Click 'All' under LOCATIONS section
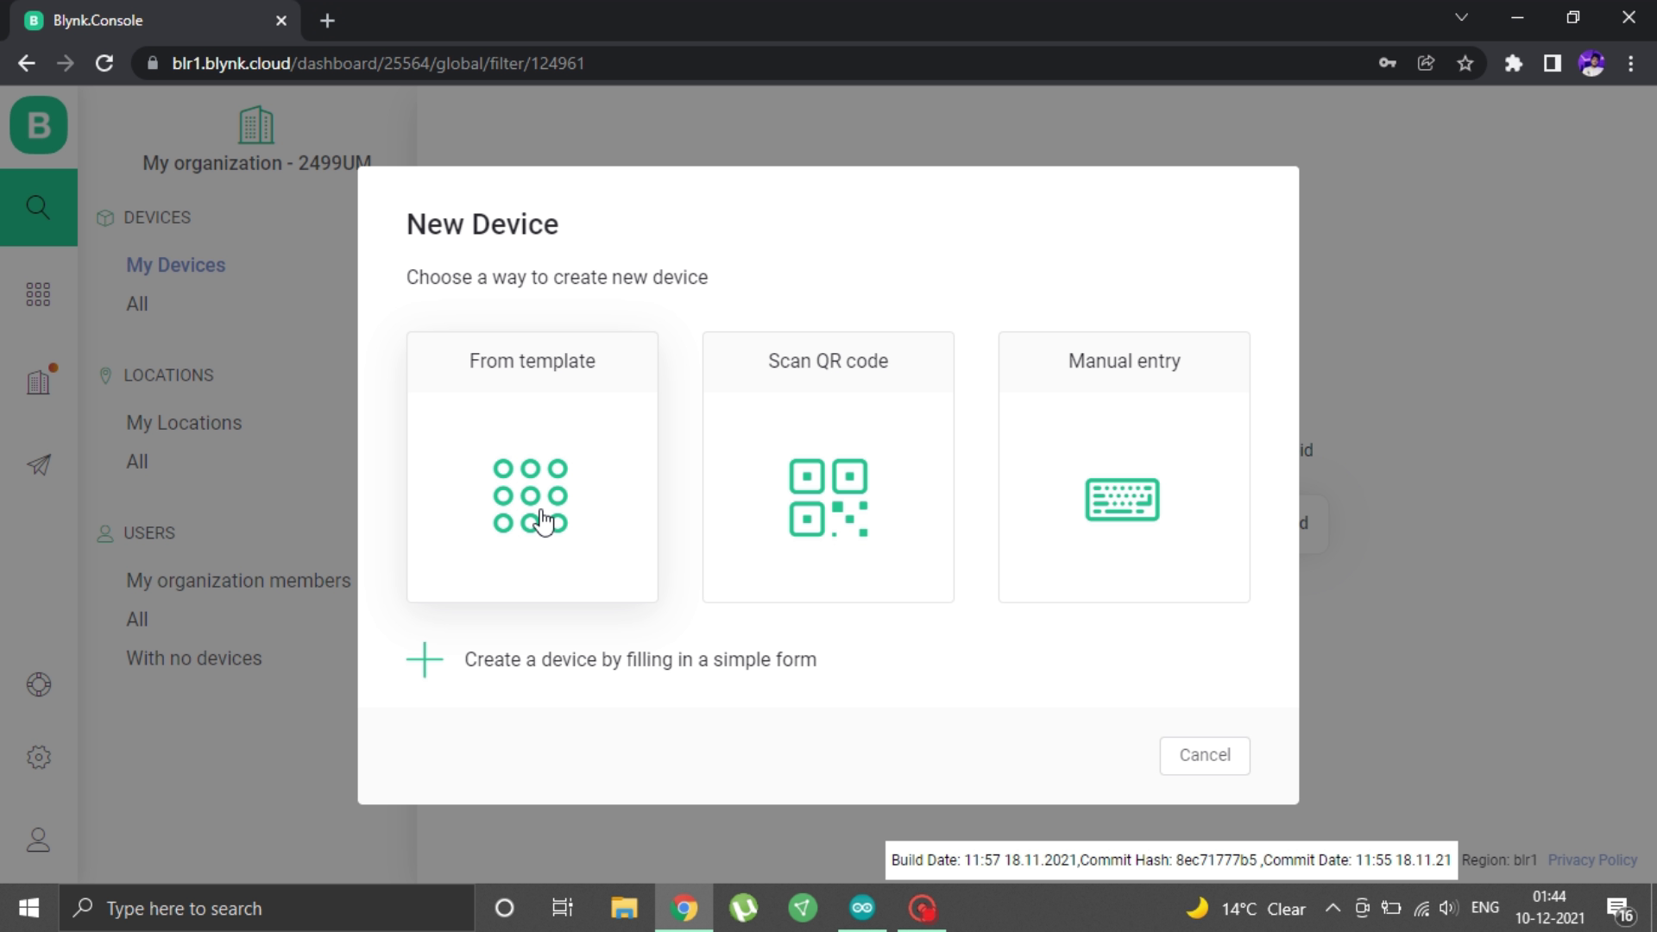 (x=135, y=461)
